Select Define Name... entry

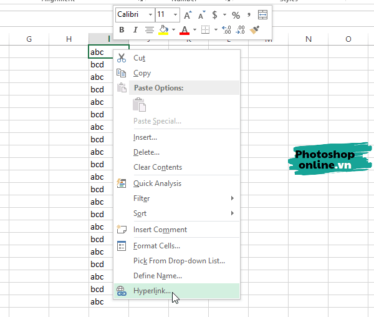177,276
